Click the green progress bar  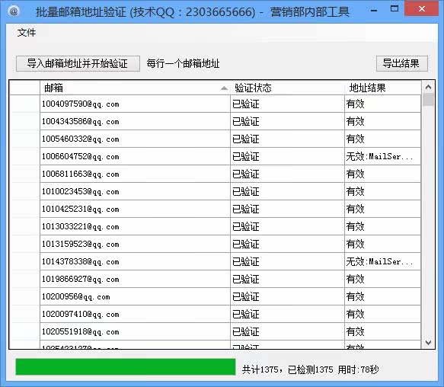126,367
